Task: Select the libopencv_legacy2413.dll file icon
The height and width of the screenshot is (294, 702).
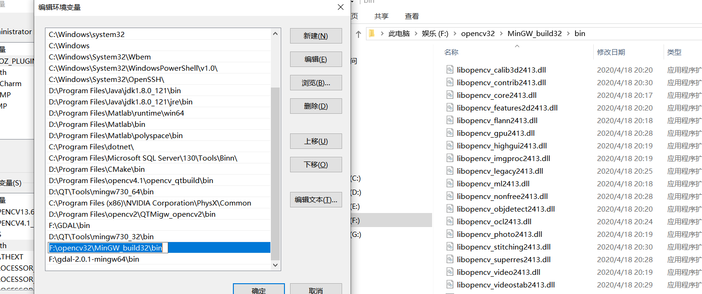Action: (x=450, y=171)
